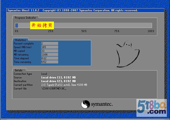Click the Percent complete value field
Viewport: 170px width, 120px height.
point(50,43)
